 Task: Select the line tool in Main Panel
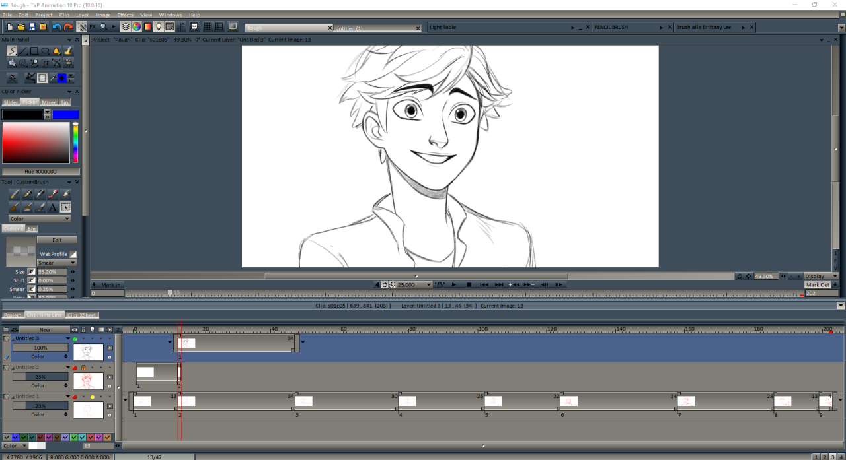tap(23, 51)
